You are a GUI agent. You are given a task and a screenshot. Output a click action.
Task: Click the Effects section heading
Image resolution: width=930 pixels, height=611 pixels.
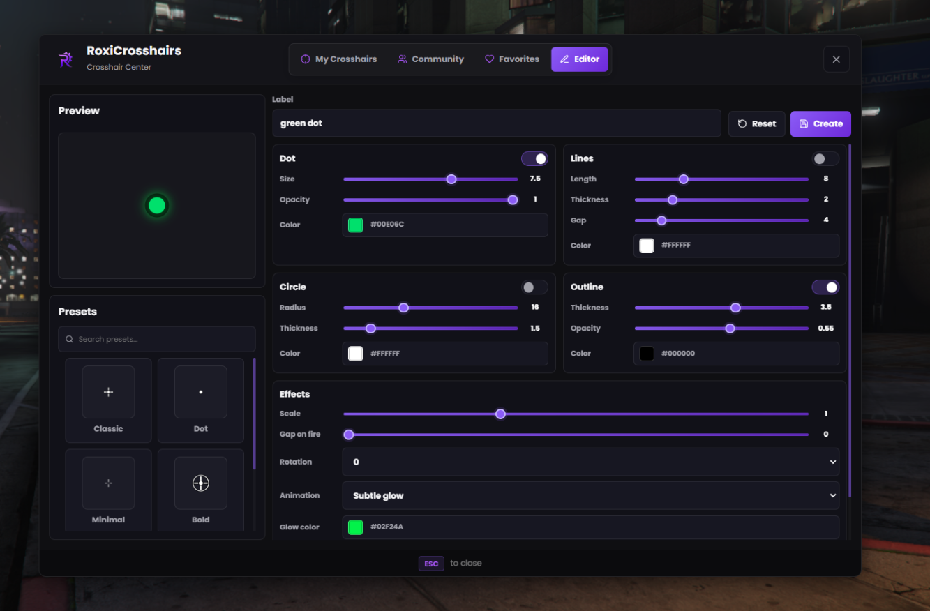[x=295, y=394]
